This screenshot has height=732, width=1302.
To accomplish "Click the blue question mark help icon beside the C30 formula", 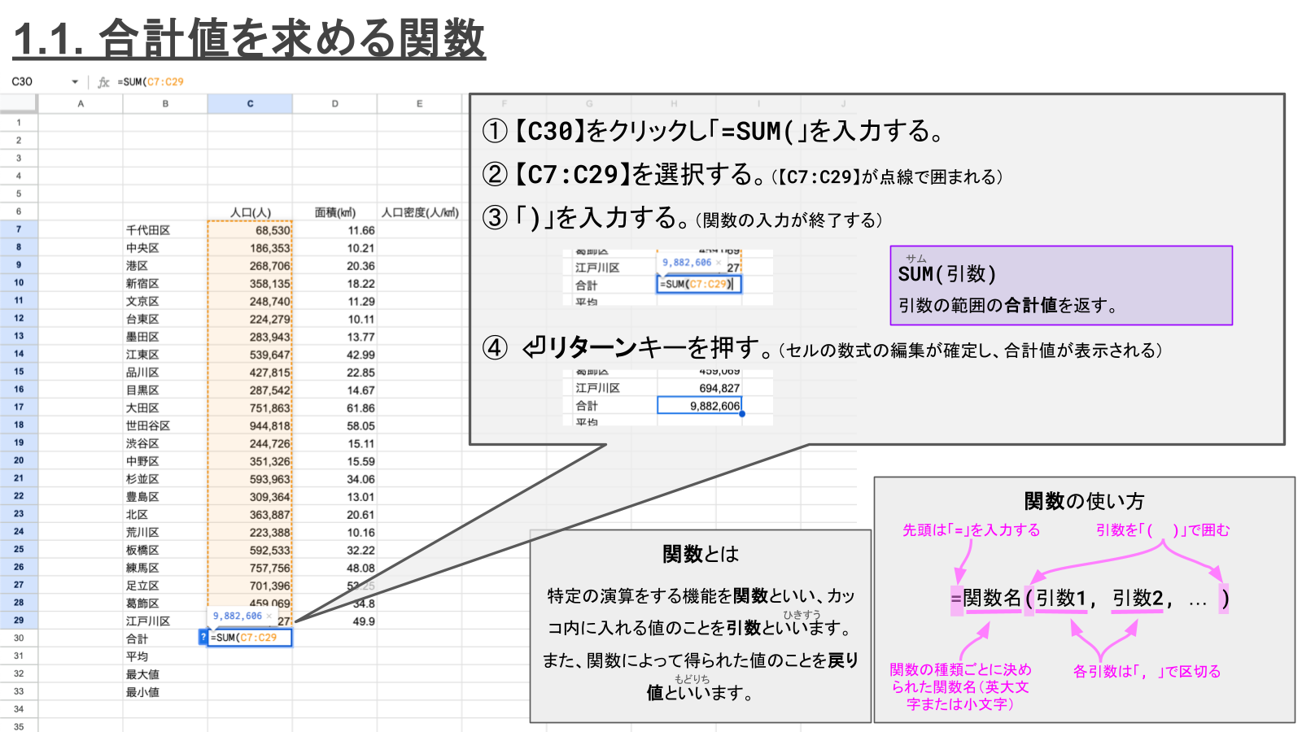I will 203,638.
